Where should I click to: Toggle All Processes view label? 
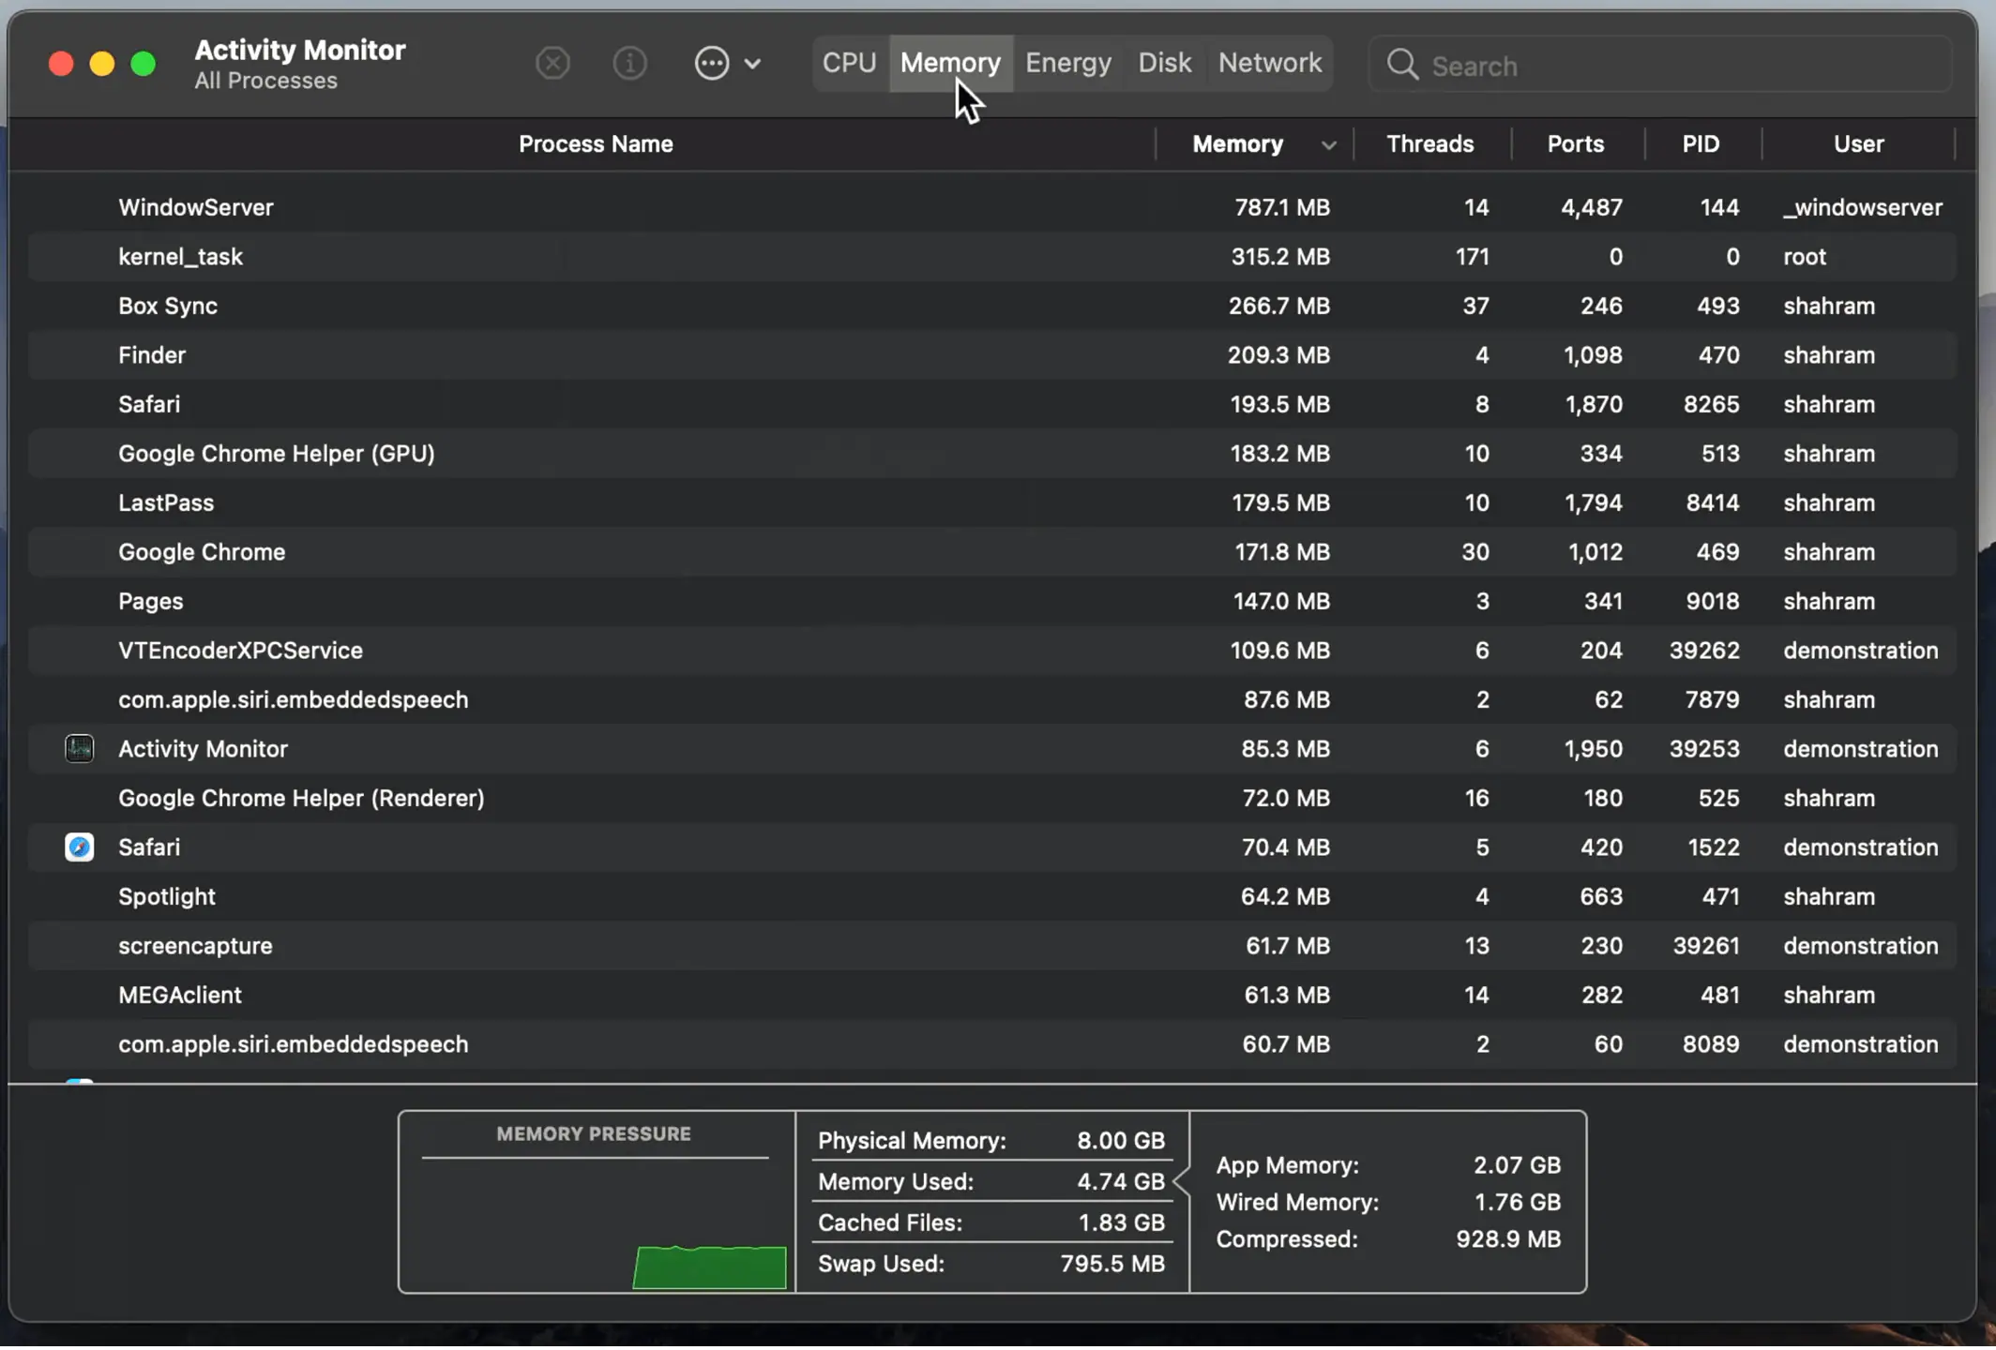[266, 79]
